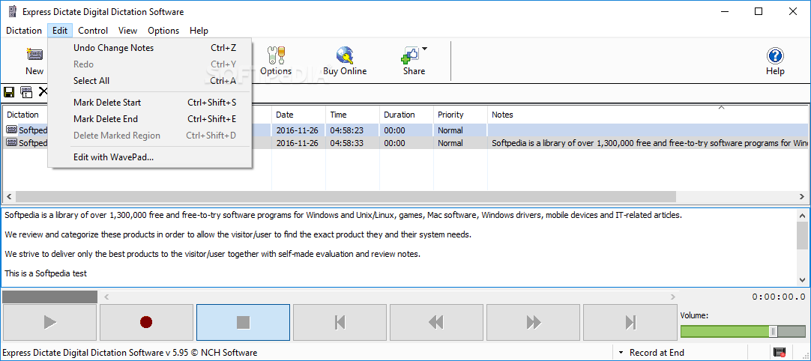Click seek bar right arrow

coord(673,297)
